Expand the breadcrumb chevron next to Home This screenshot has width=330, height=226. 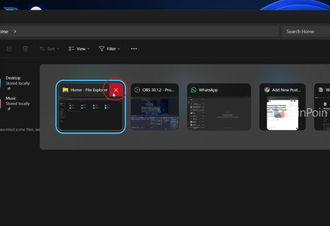click(x=15, y=31)
